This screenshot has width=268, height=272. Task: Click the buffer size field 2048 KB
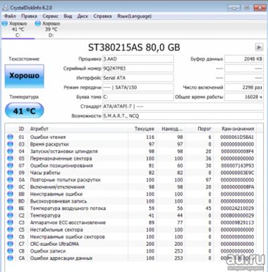click(244, 59)
